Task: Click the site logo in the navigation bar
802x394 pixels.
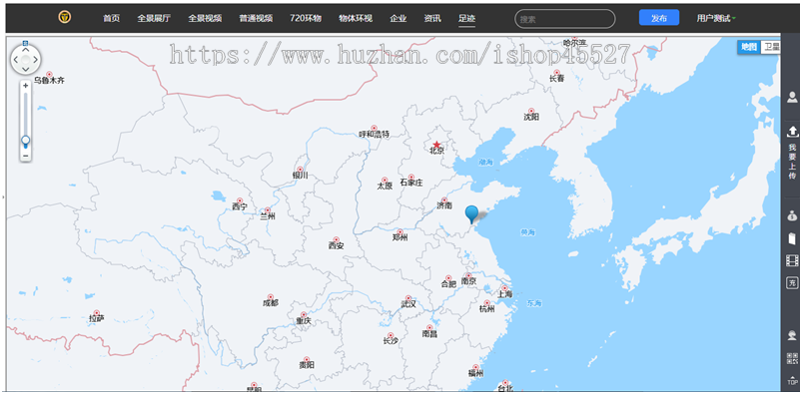Action: [x=65, y=17]
